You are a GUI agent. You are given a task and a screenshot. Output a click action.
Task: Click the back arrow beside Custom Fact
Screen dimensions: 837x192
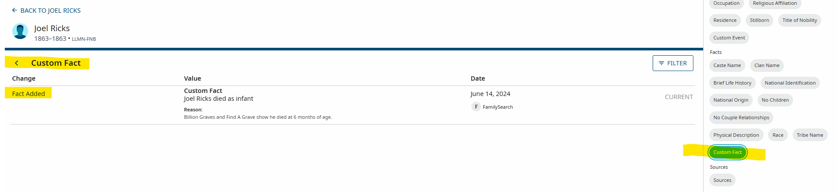click(x=17, y=63)
